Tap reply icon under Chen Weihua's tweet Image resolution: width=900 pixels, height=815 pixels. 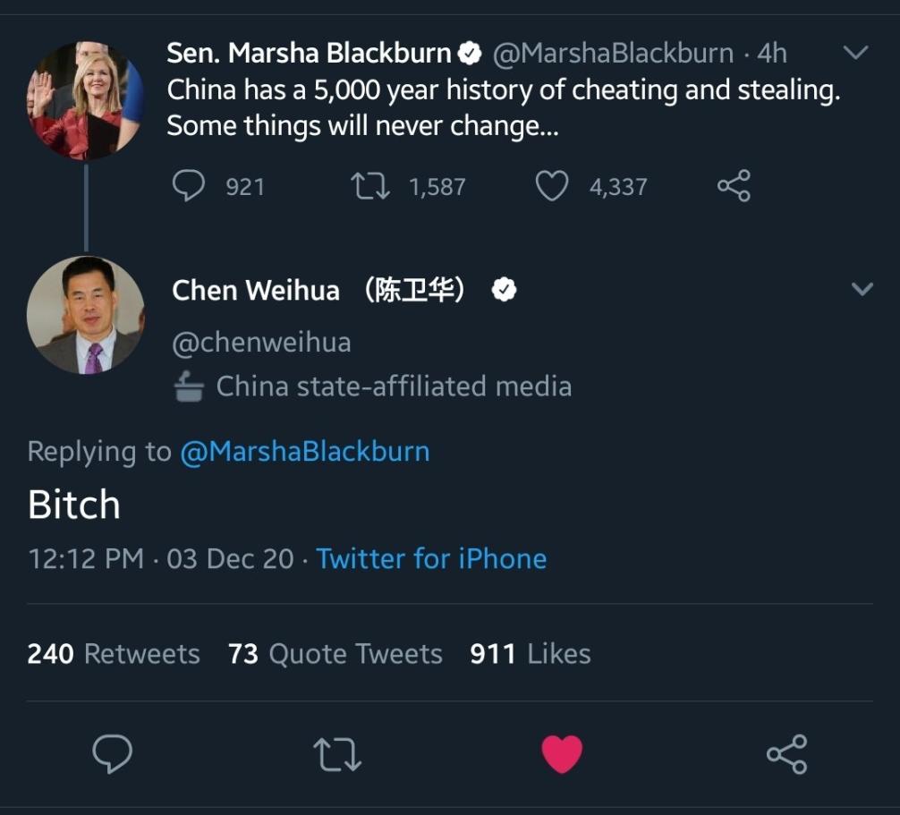[113, 754]
